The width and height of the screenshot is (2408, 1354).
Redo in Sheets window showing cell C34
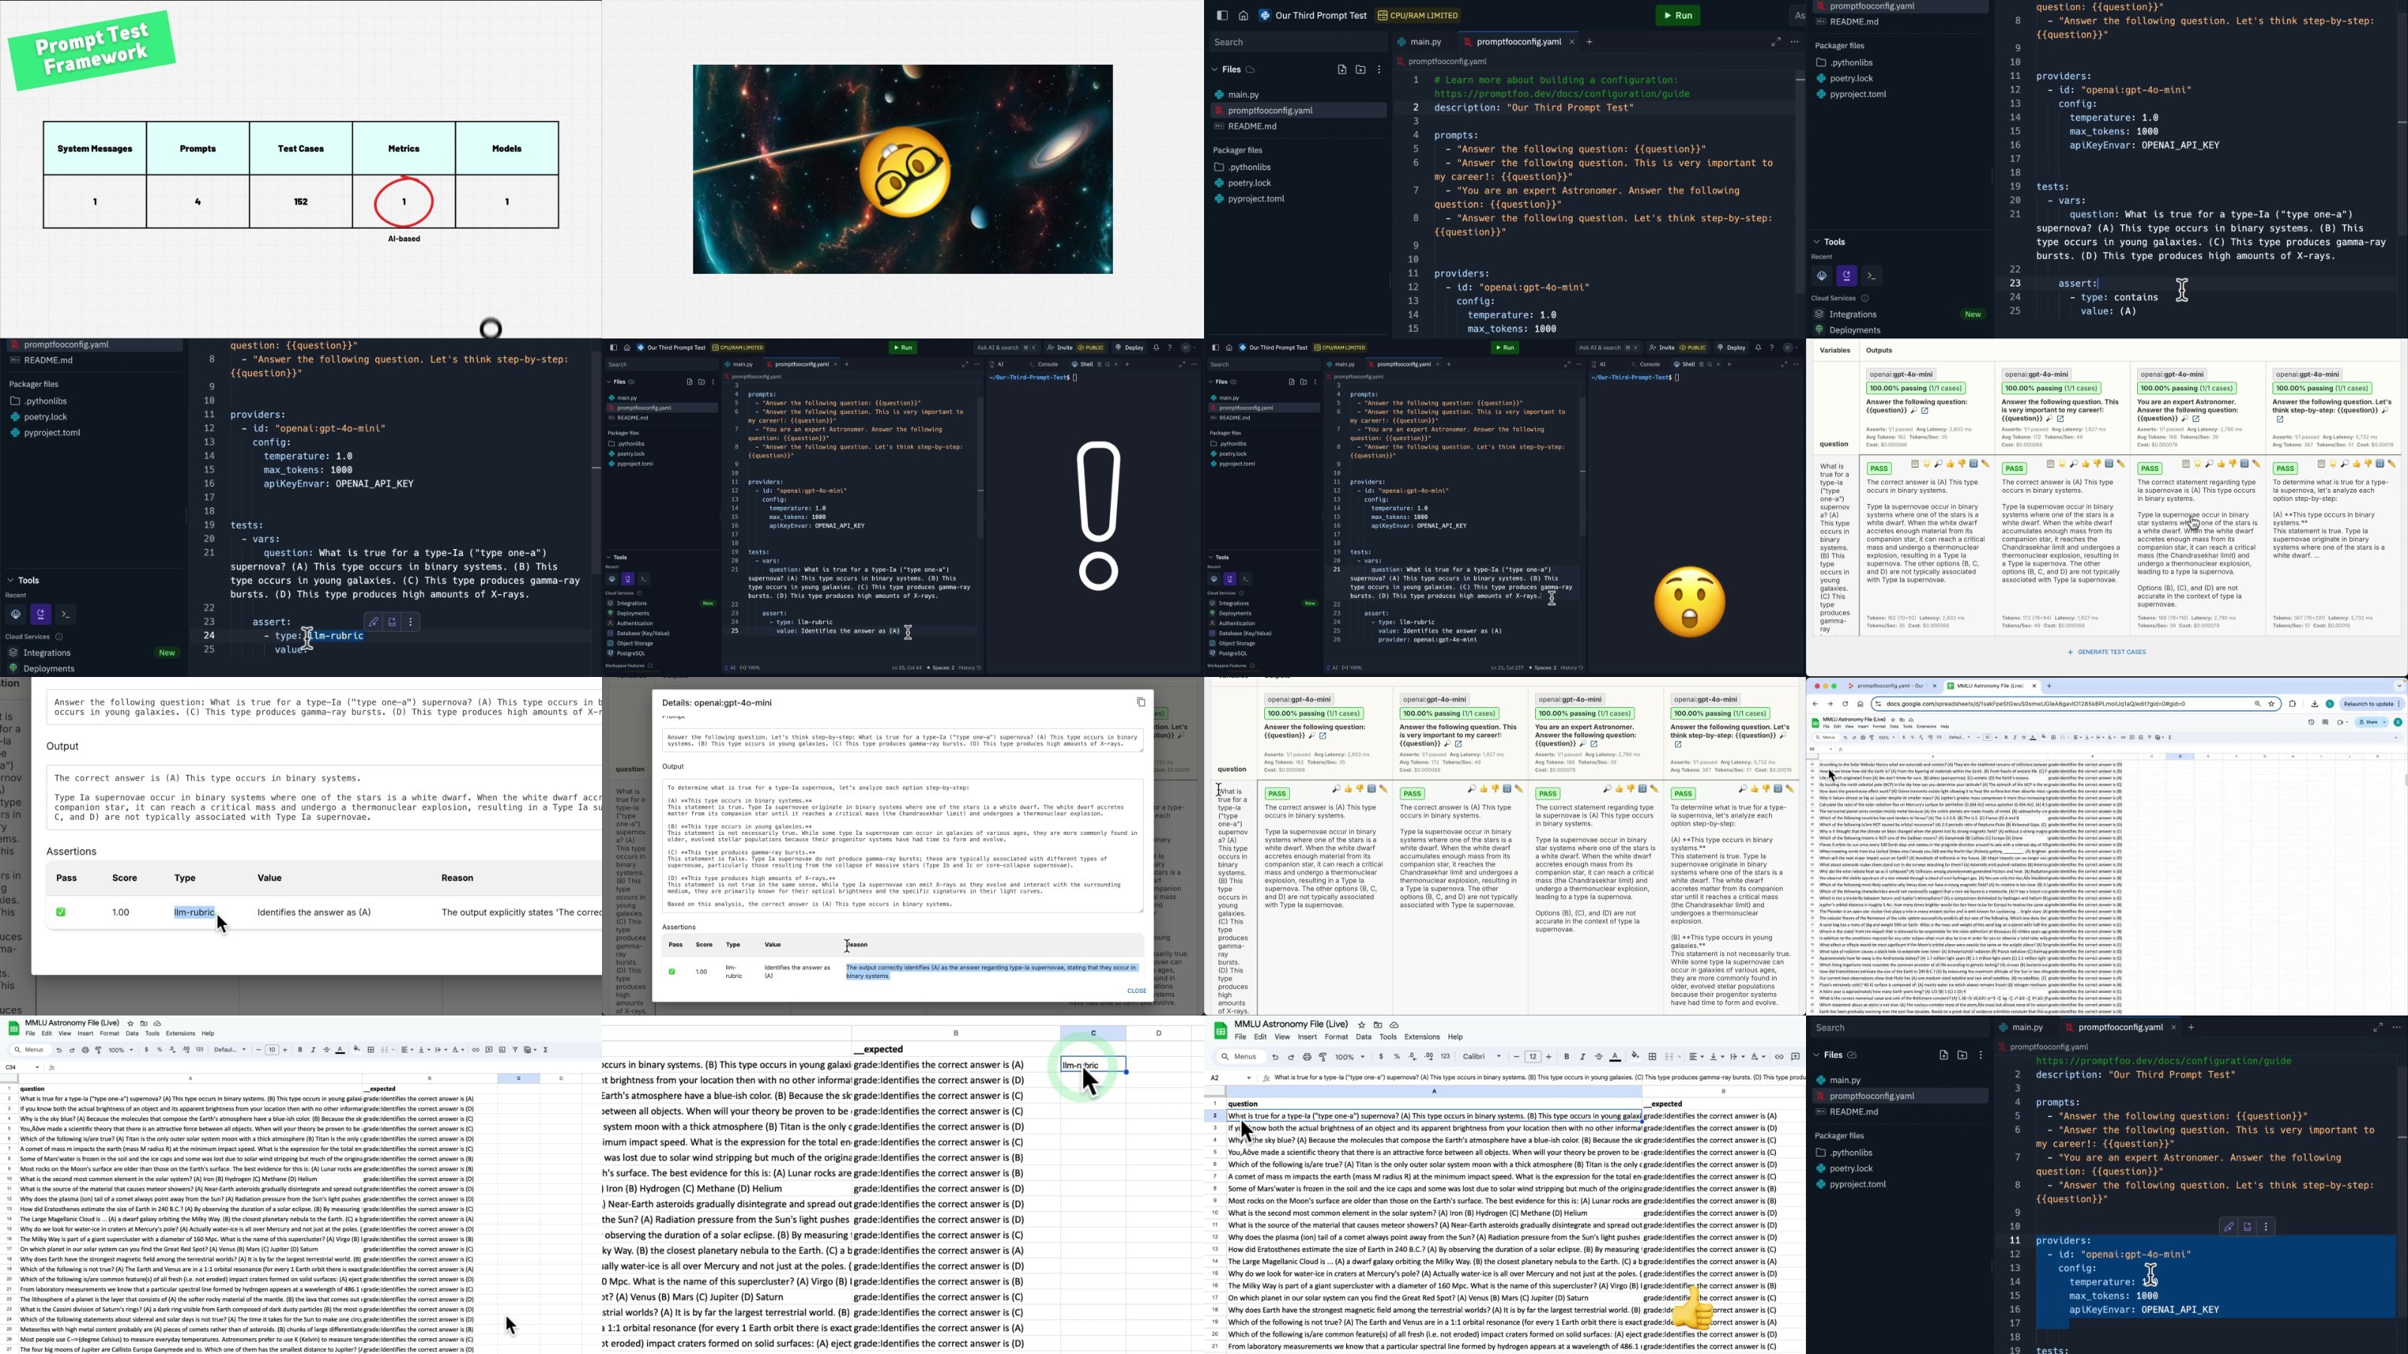[x=72, y=1050]
